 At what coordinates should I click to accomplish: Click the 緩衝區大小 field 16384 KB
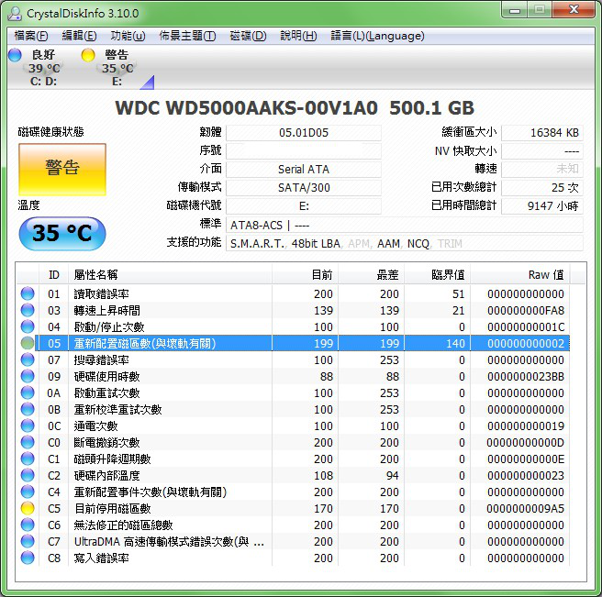542,133
